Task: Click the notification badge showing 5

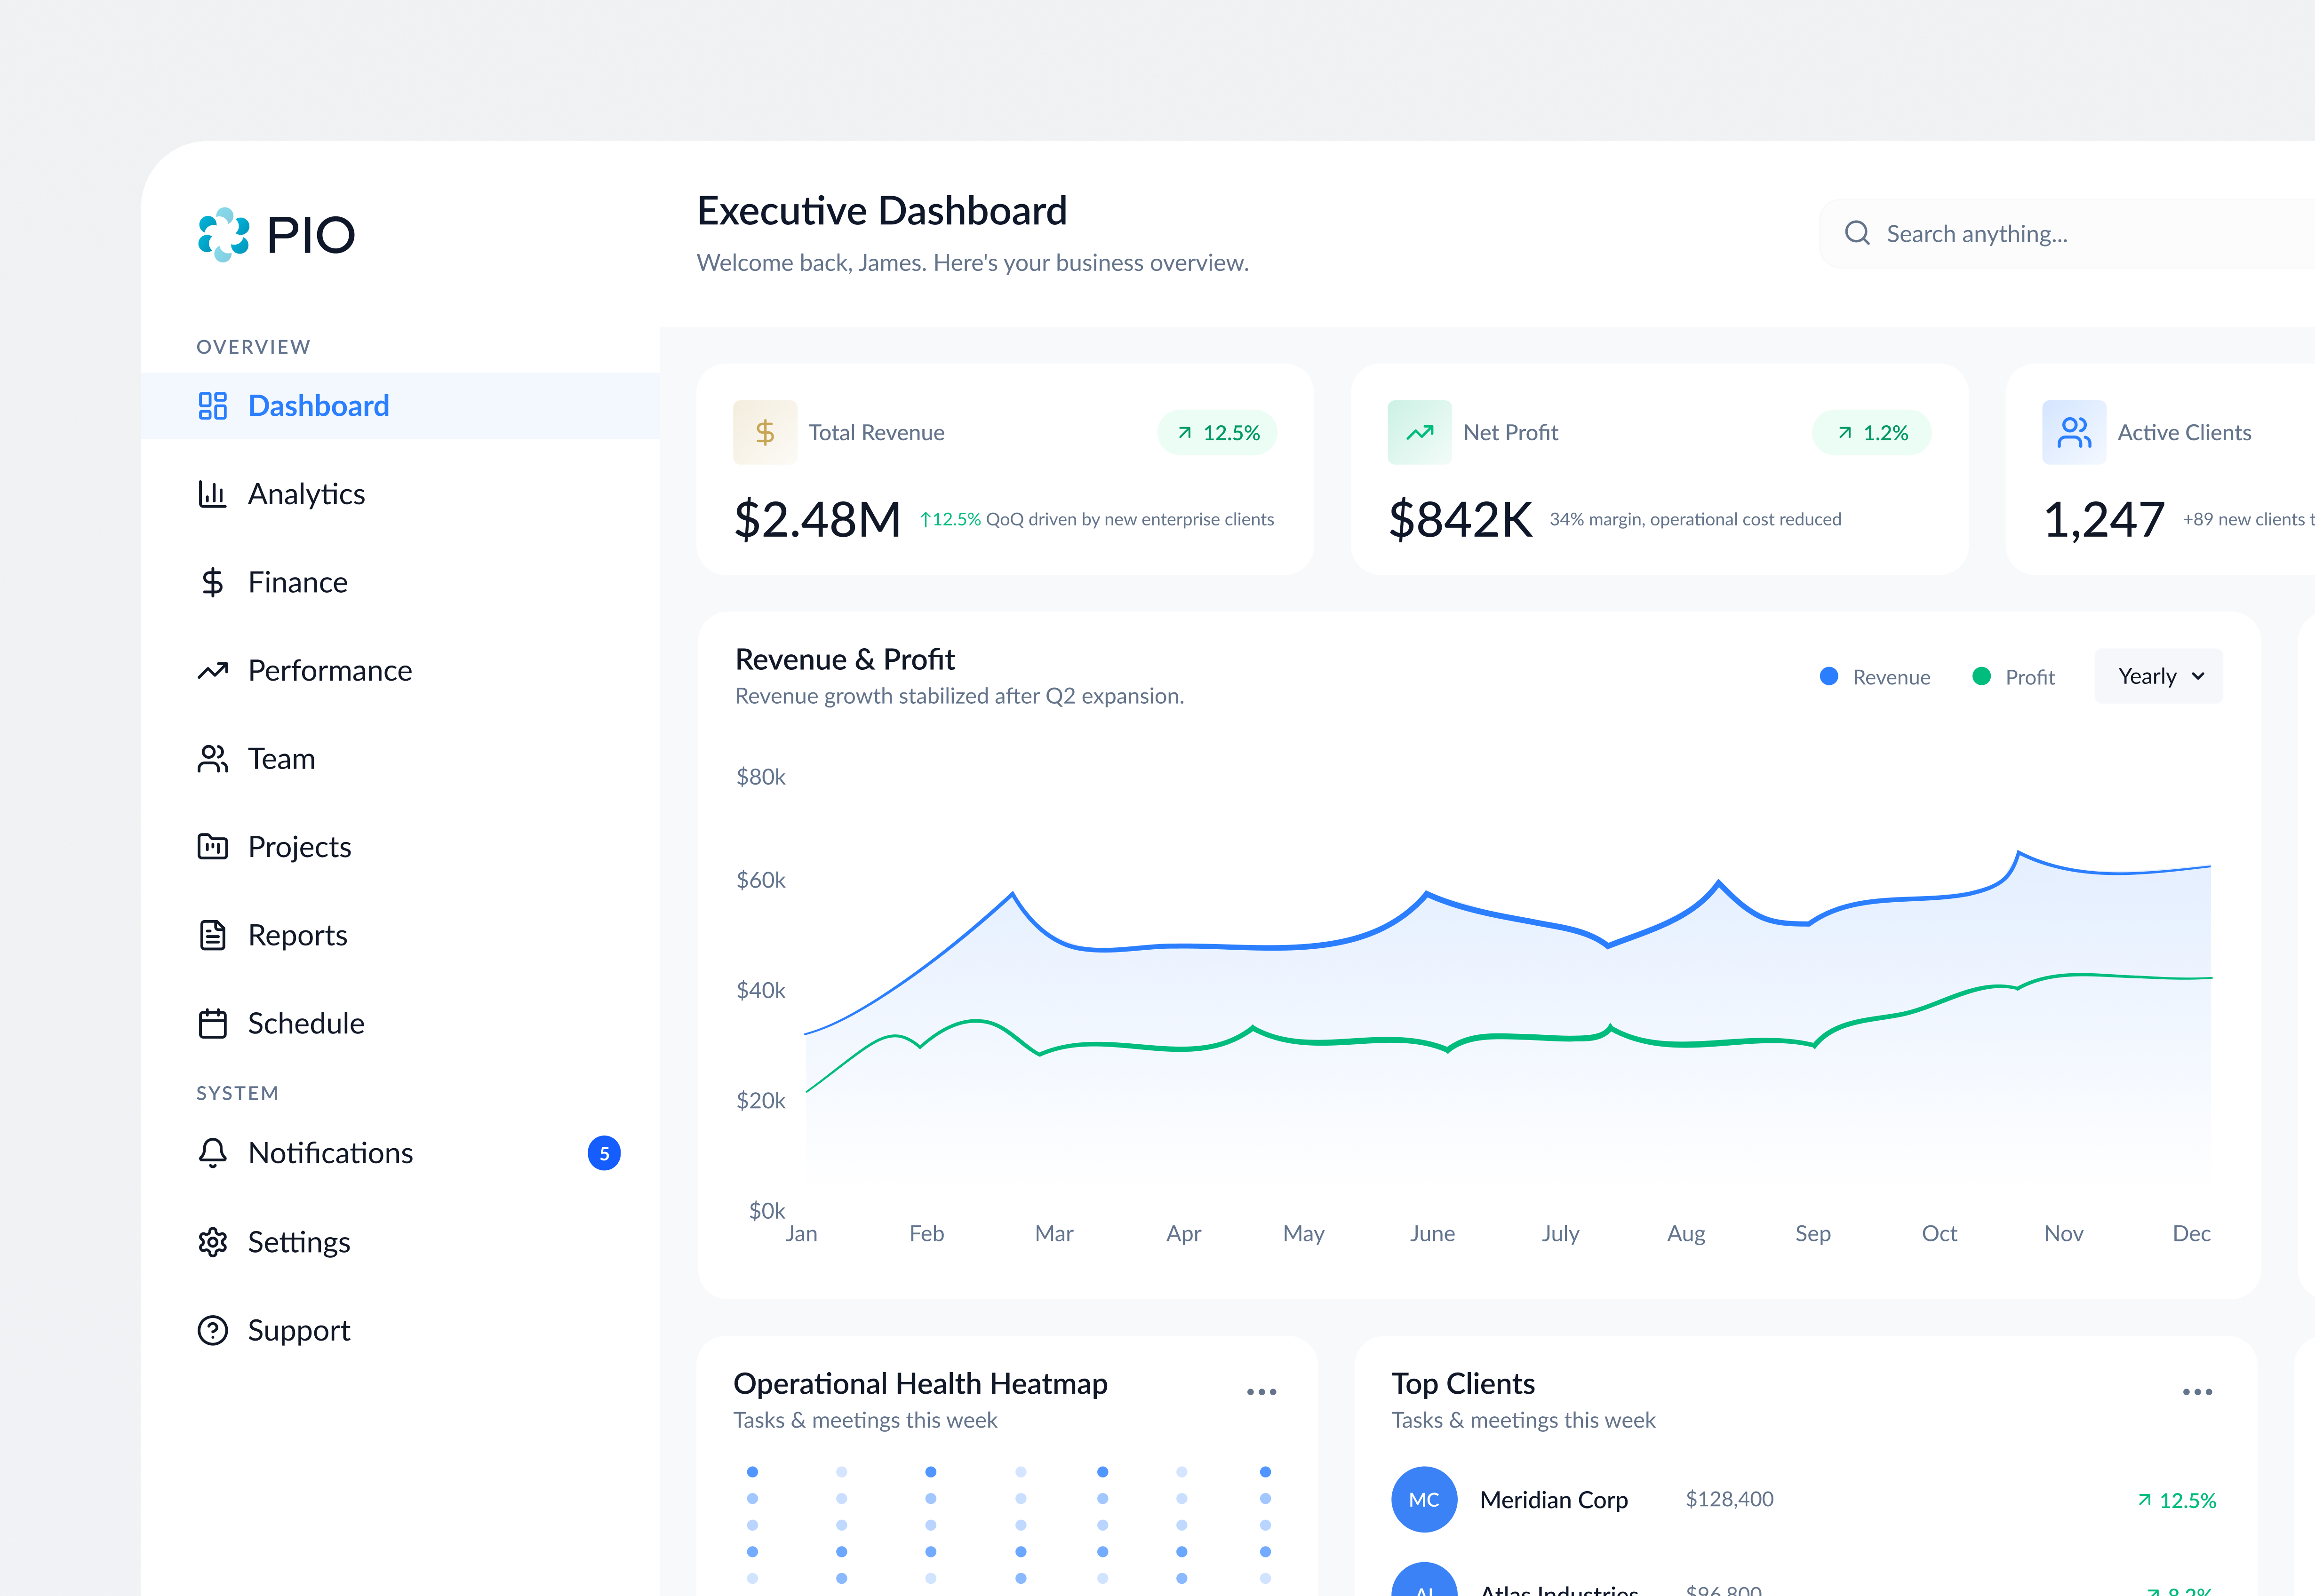Action: (604, 1153)
